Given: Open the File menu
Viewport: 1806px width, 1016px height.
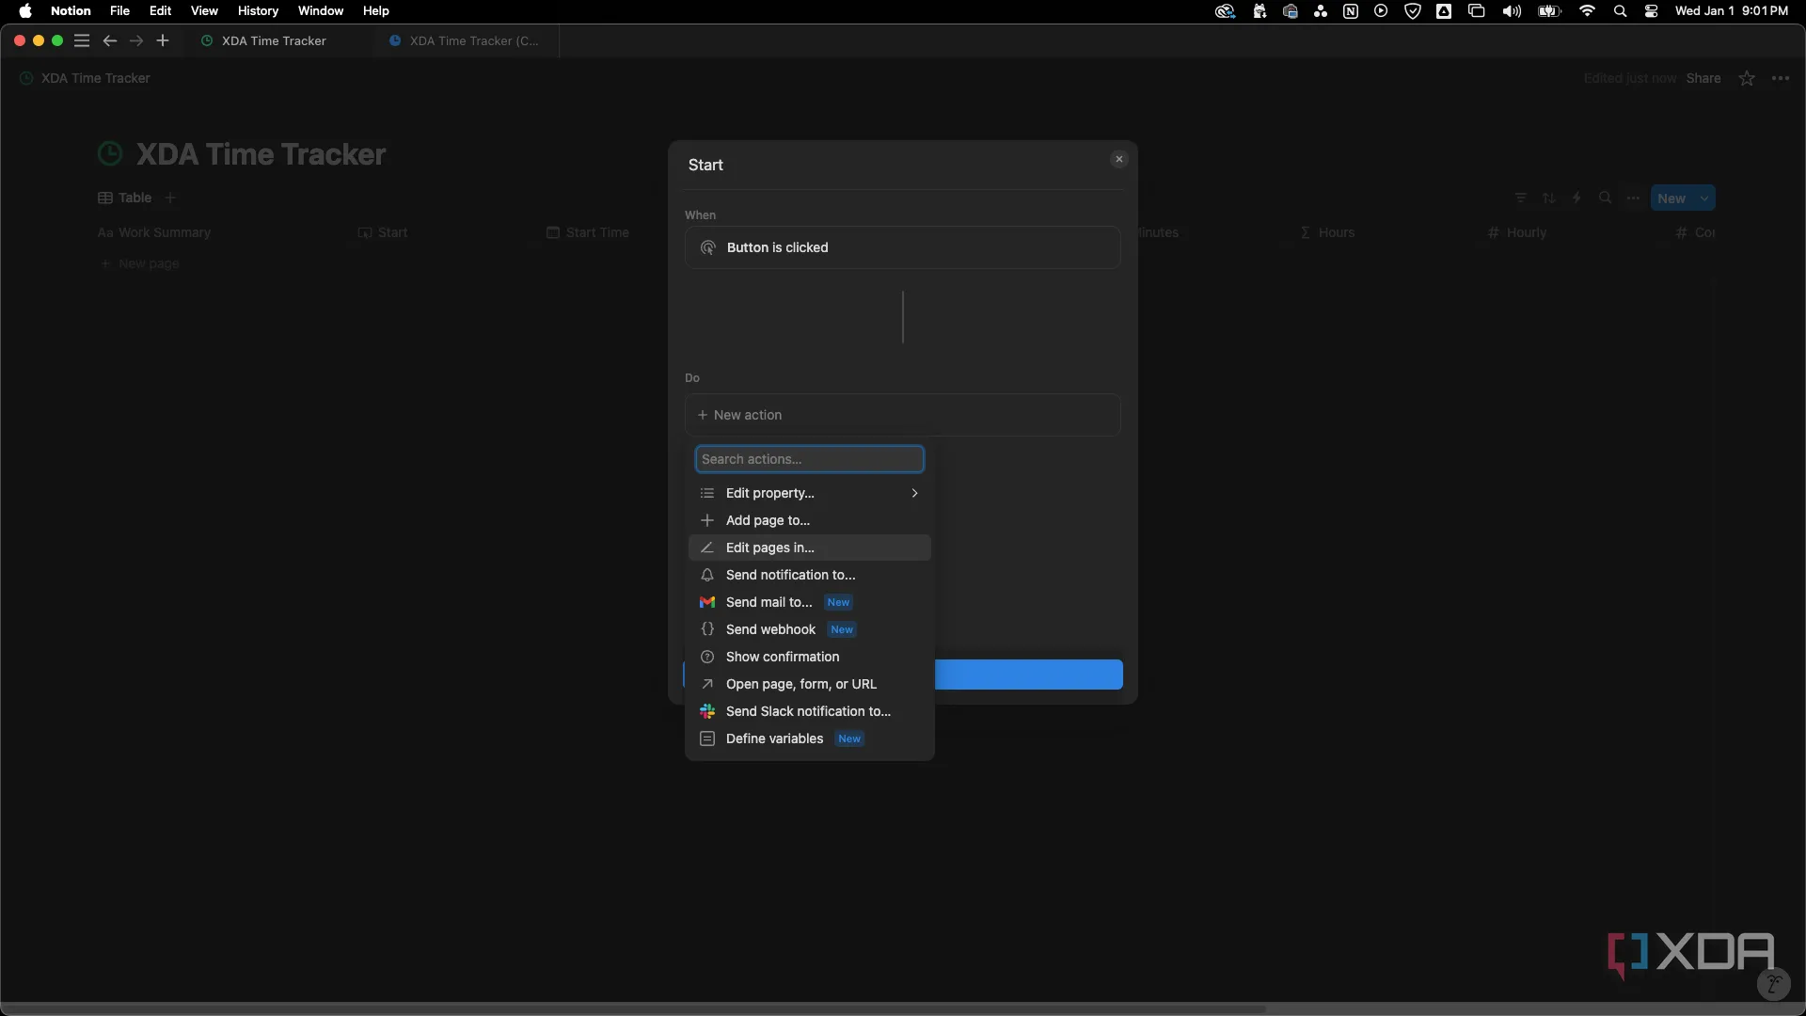Looking at the screenshot, I should click(x=119, y=11).
